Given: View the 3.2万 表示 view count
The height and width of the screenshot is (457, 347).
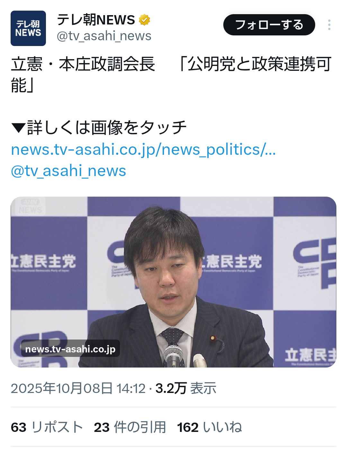Looking at the screenshot, I should pyautogui.click(x=186, y=388).
